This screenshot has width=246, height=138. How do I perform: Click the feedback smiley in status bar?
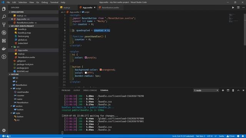[238, 136]
